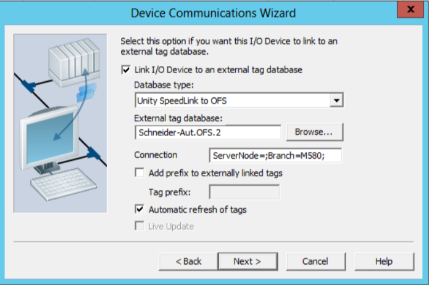The width and height of the screenshot is (429, 285).
Task: Close the Device Communications Wizard window
Action: (410, 10)
